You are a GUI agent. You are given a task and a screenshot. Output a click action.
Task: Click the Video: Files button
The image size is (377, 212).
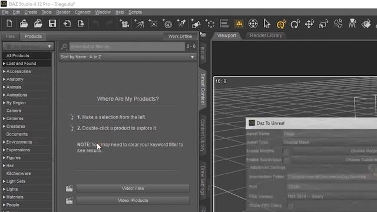click(x=133, y=188)
